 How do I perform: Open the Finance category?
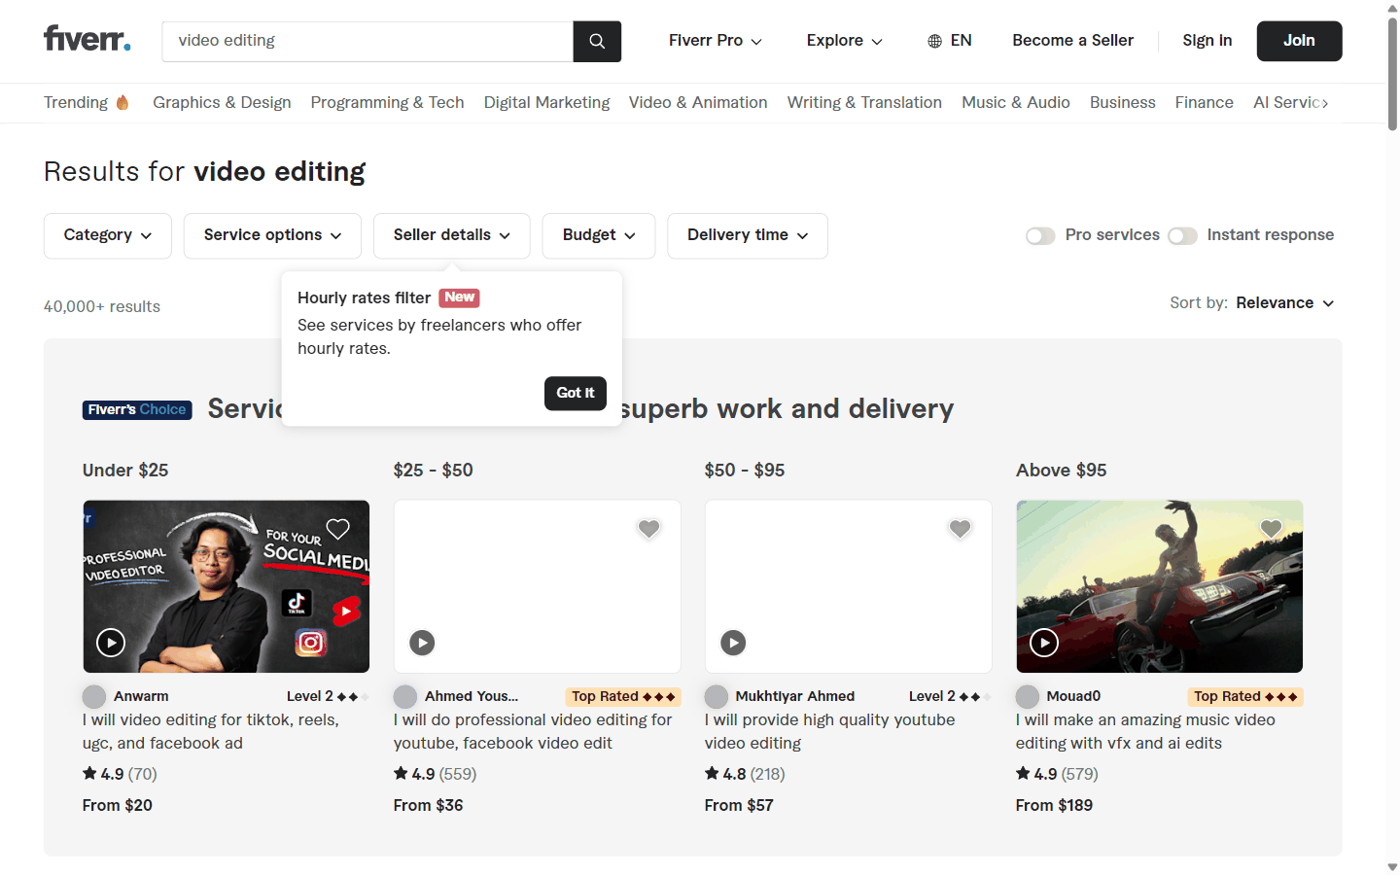coord(1205,103)
